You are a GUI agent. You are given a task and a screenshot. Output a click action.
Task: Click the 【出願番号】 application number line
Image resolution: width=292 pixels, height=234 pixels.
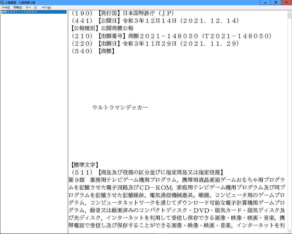pos(171,36)
